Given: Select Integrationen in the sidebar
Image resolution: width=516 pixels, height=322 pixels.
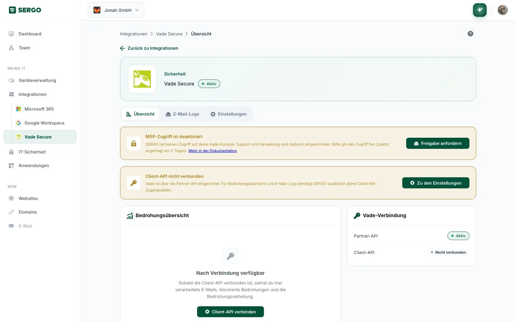Looking at the screenshot, I should pyautogui.click(x=40, y=94).
